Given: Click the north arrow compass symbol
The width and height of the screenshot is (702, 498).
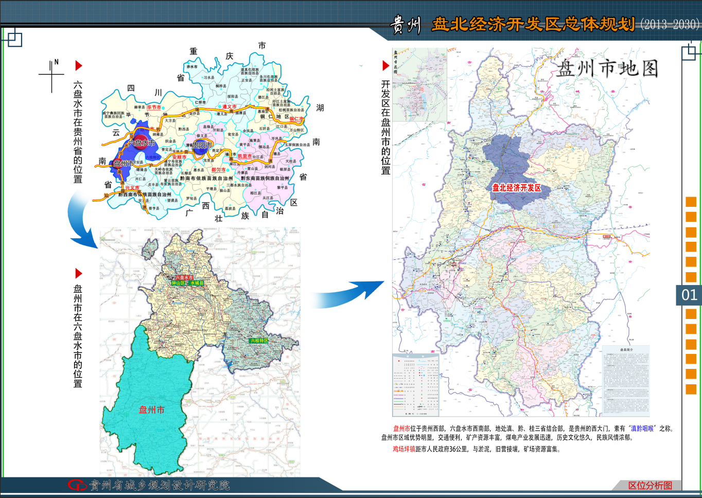Looking at the screenshot, I should click(x=51, y=76).
